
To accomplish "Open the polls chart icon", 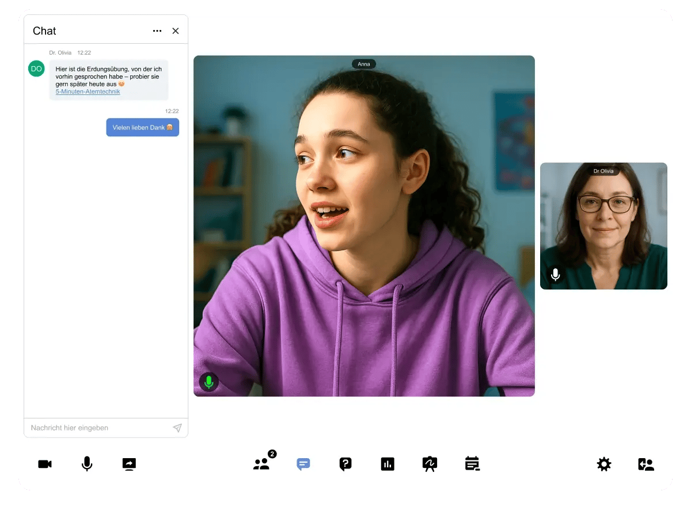I will [388, 464].
